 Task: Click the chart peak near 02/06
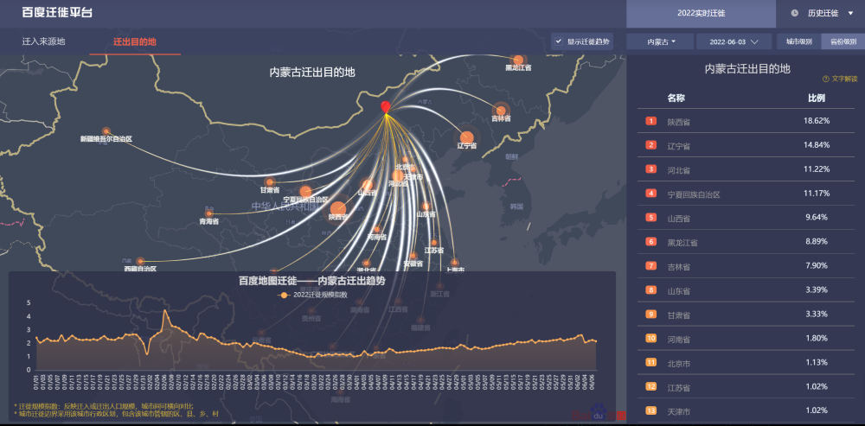165,311
